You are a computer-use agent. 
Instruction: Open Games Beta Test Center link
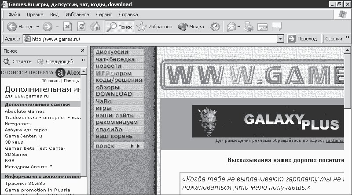(35, 148)
